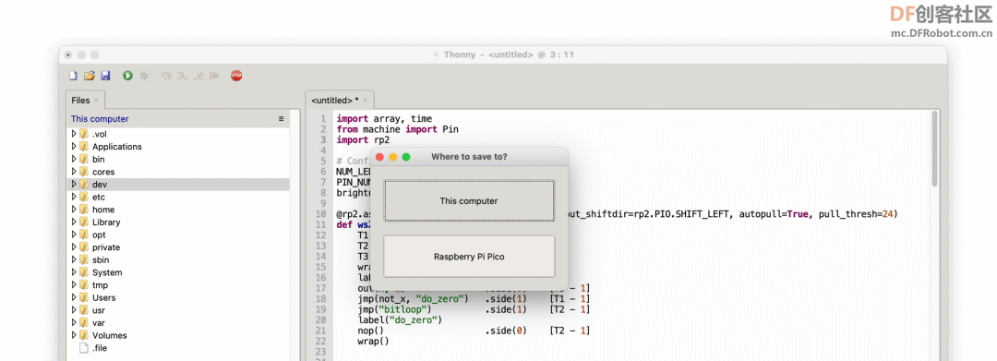Expand the cores folder
The height and width of the screenshot is (361, 997).
point(74,172)
